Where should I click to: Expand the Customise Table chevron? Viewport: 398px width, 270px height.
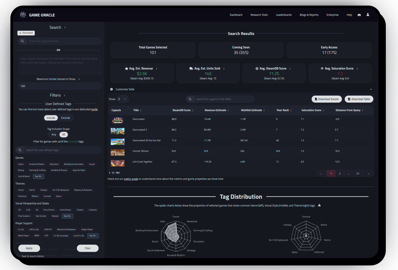click(371, 89)
